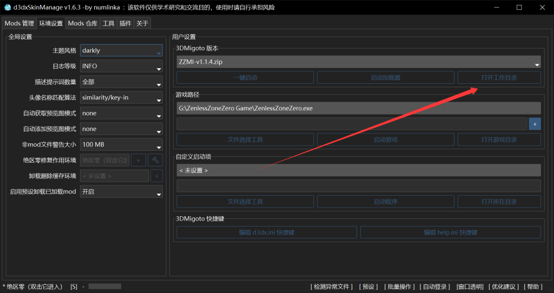The width and height of the screenshot is (554, 293).
Task: Open the 头像名称匹配算法 similarity/key-in dropdown
Action: [x=121, y=98]
